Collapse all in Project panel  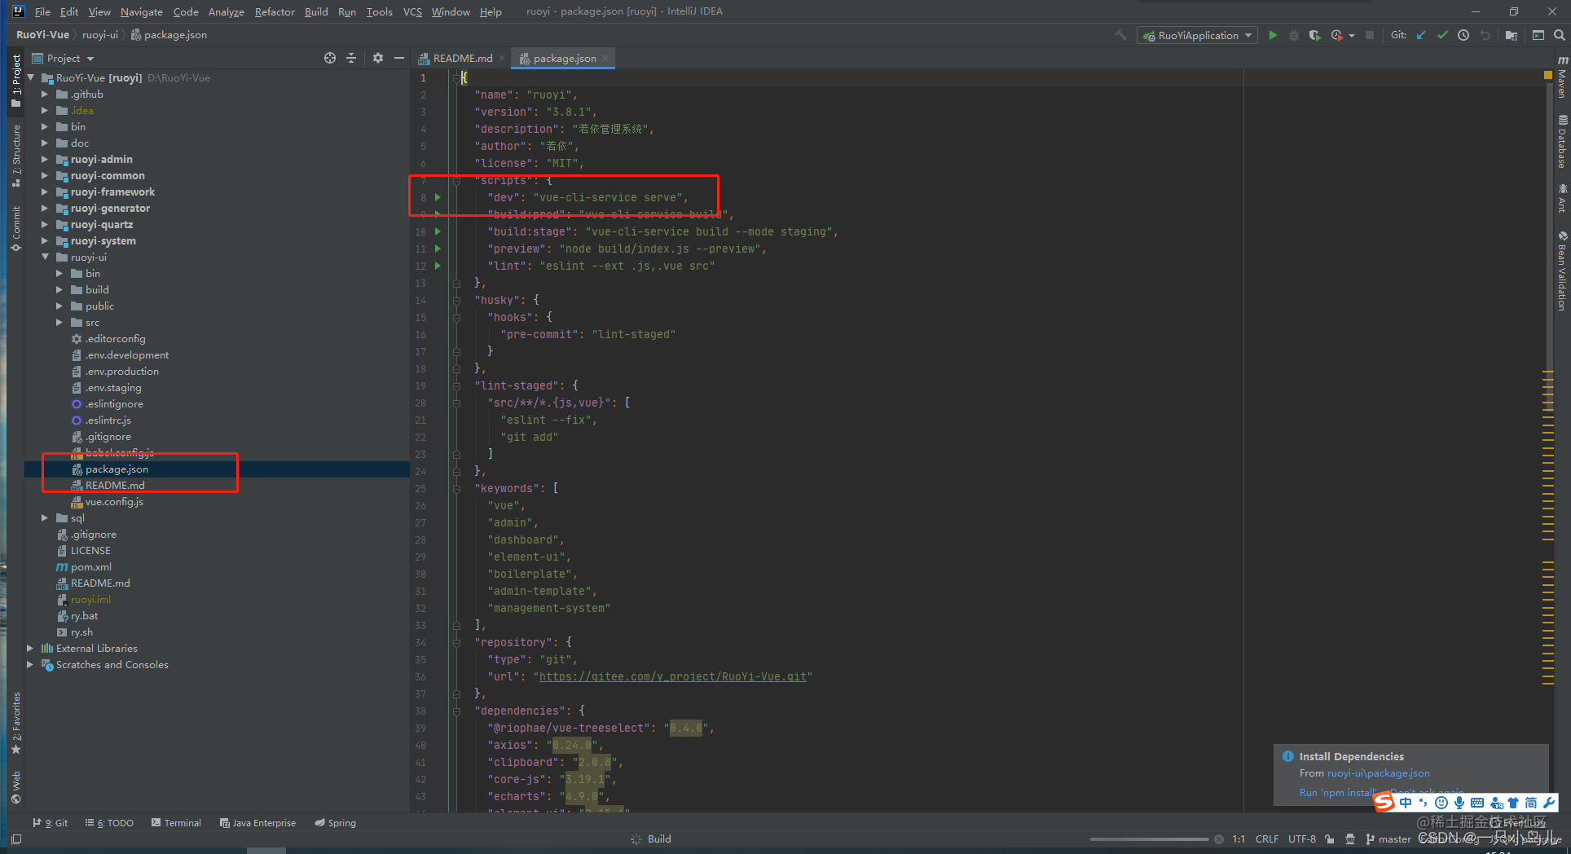(351, 58)
